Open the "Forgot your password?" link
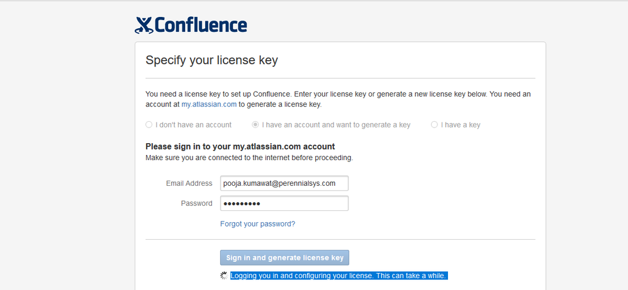Viewport: 628px width, 290px height. pyautogui.click(x=257, y=223)
